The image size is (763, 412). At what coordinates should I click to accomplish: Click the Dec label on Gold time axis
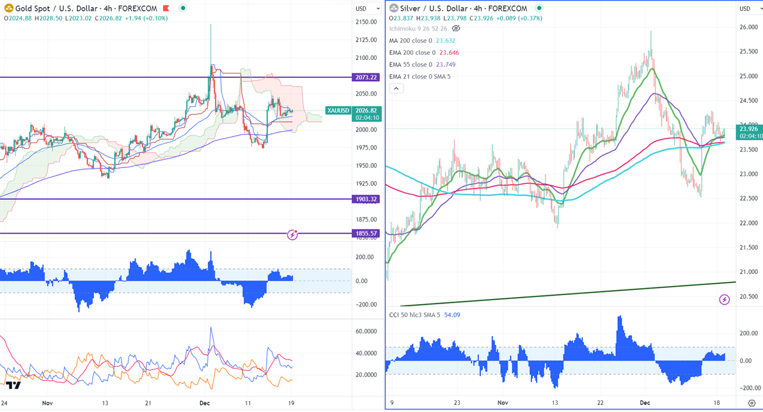coord(205,403)
